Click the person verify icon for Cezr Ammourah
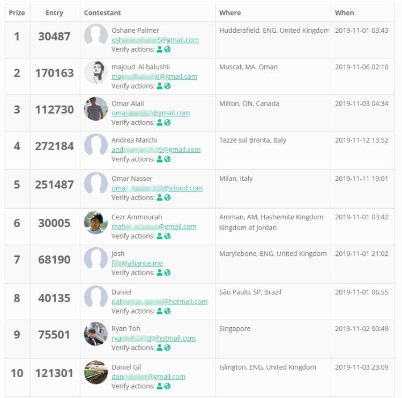The image size is (402, 398). pyautogui.click(x=159, y=236)
